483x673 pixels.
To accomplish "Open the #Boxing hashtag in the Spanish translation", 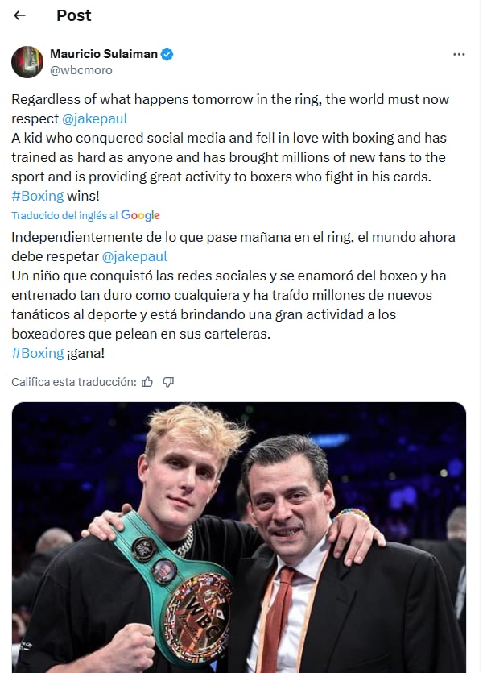I will click(37, 353).
